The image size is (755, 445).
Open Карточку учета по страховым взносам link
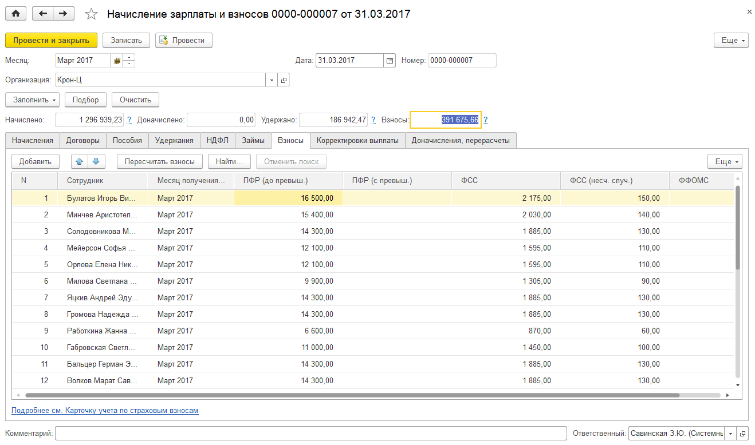[x=105, y=411]
